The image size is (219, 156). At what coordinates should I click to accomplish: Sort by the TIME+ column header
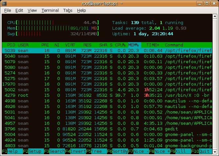[153, 45]
